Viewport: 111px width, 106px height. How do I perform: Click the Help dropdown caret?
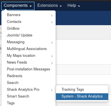pyautogui.click(x=79, y=6)
